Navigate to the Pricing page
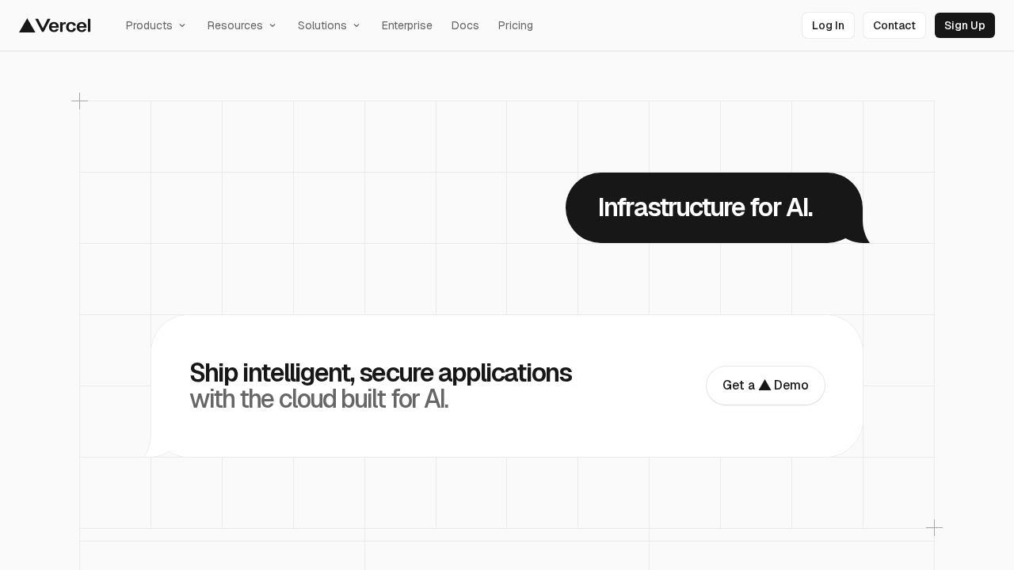 tap(515, 25)
